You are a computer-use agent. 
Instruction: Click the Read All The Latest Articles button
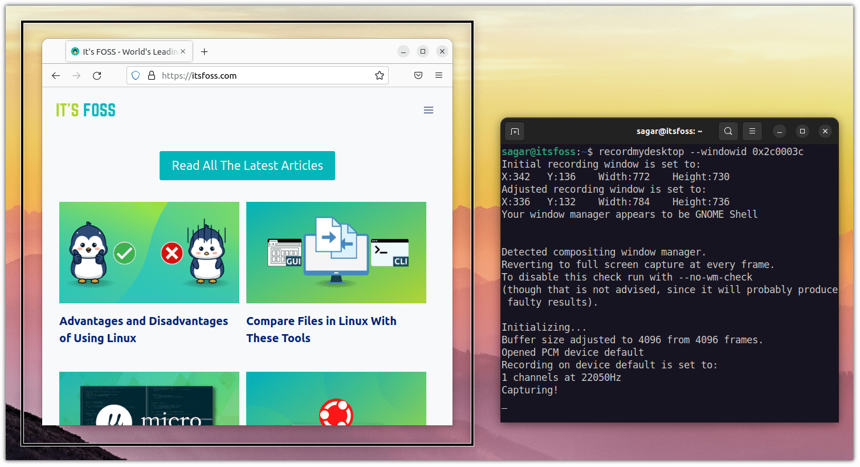[x=247, y=165]
